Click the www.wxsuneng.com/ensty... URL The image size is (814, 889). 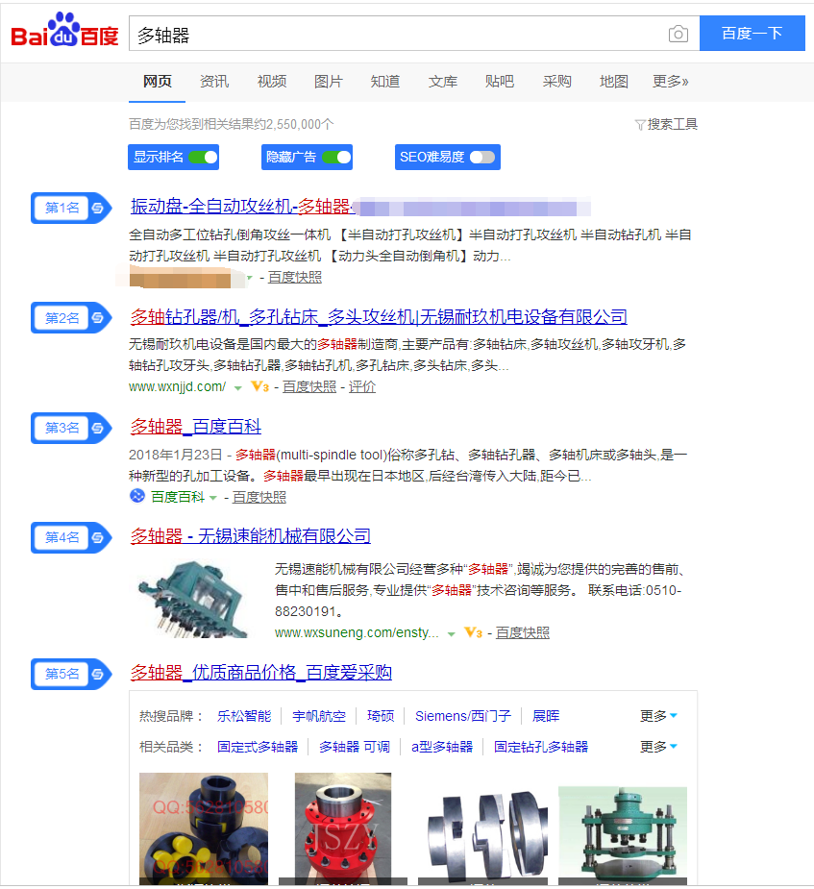pos(357,632)
